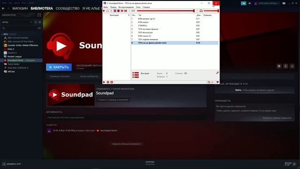This screenshot has width=300, height=169.
Task: Select sound number 3 in the Soundpad list
Action: [175, 26]
